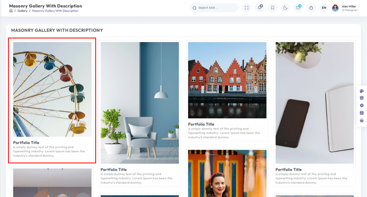Open Gallery breadcrumb link
Viewport: 367px width, 197px height.
click(x=23, y=11)
